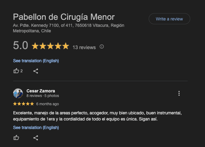Show English translation of Cesar Zamora's review

(x=36, y=127)
